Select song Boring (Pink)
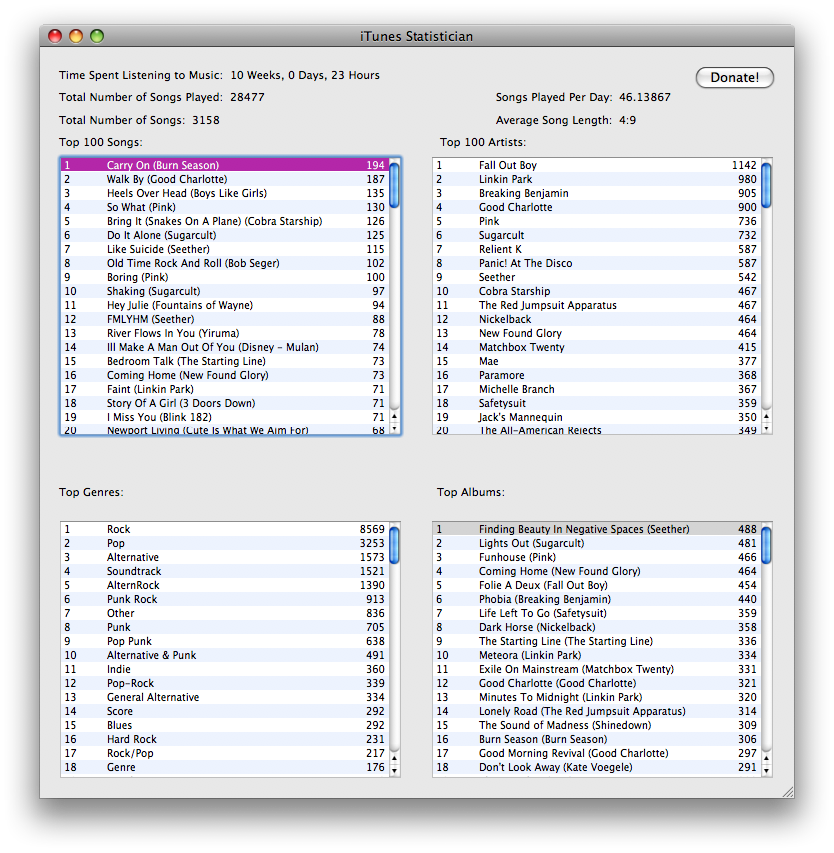The width and height of the screenshot is (834, 853). click(225, 277)
